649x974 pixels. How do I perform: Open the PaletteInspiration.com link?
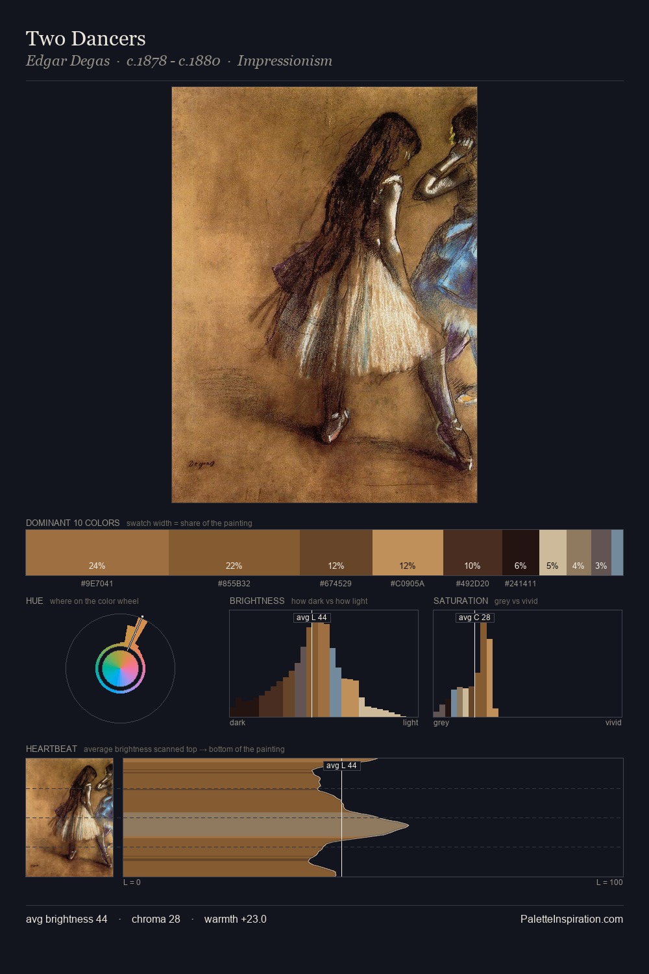(x=572, y=919)
